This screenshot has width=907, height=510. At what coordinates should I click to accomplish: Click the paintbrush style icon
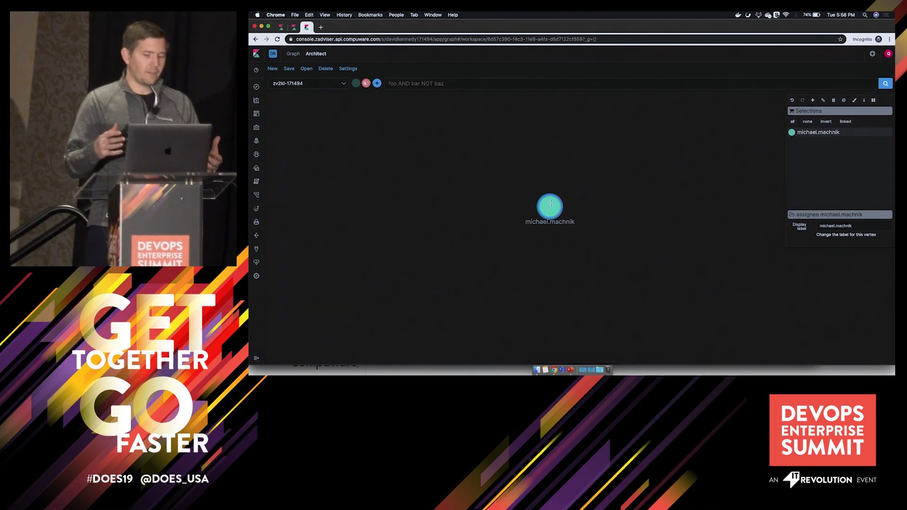(854, 100)
